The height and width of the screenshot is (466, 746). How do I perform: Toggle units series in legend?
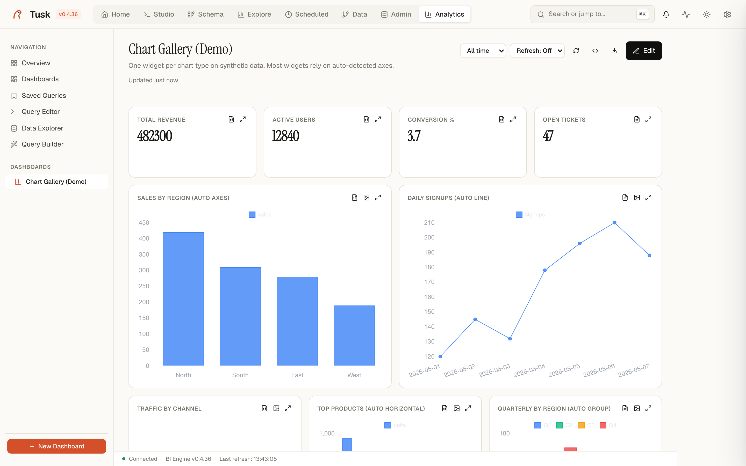[395, 425]
